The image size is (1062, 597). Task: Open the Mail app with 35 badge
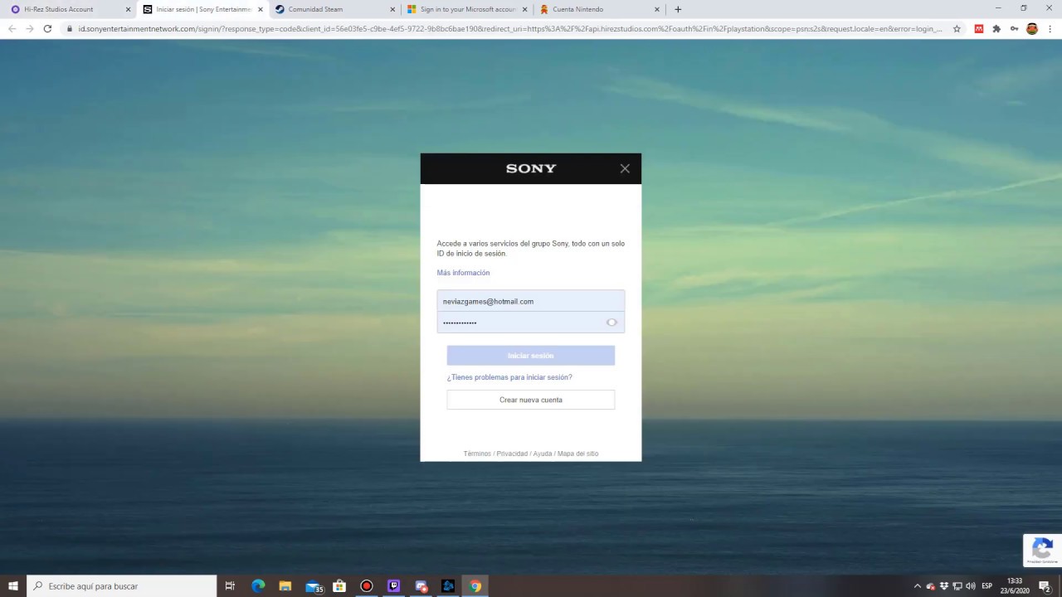pos(314,586)
